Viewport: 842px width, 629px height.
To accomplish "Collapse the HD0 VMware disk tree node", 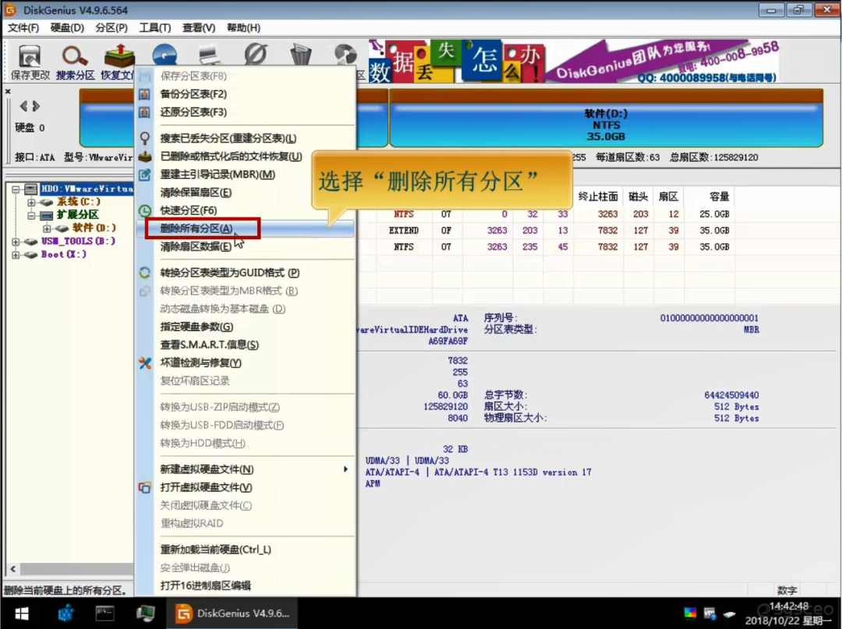I will [x=16, y=189].
